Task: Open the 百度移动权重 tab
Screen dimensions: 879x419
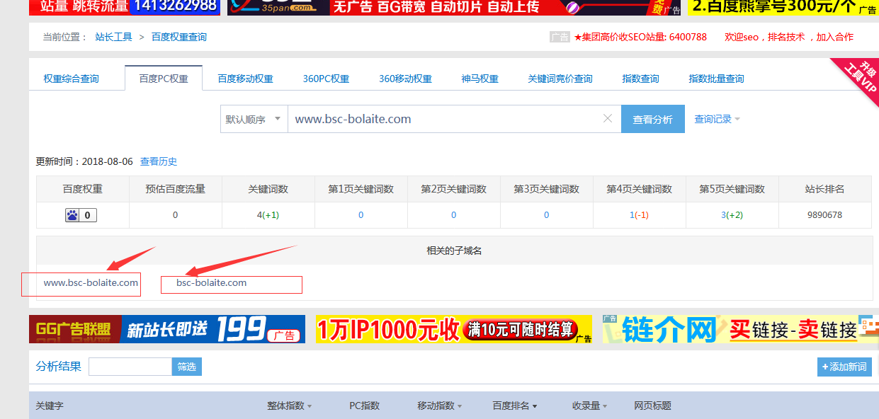Action: point(245,79)
